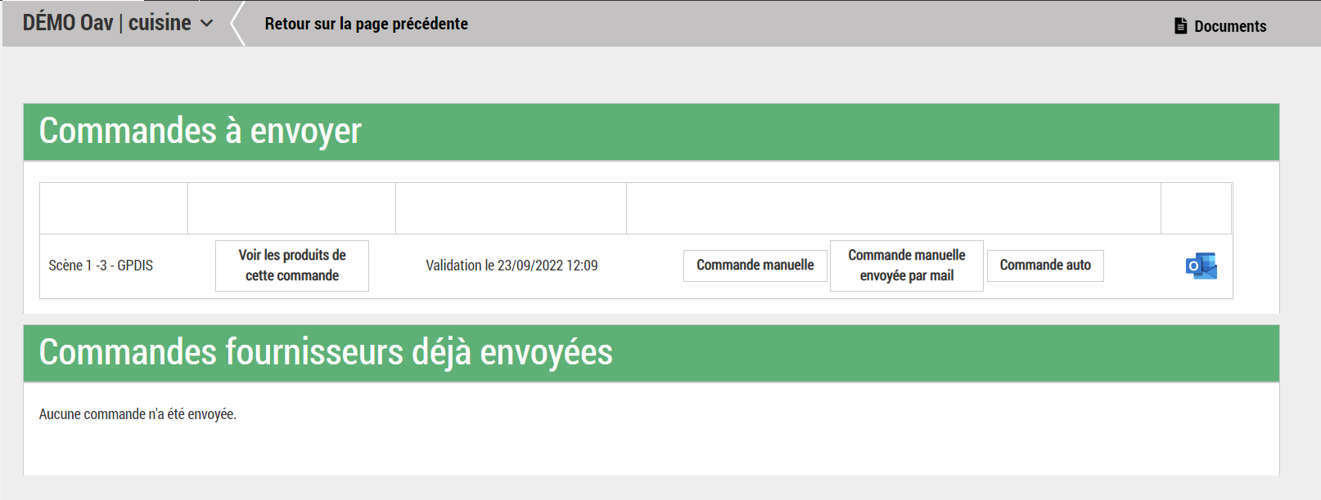Image resolution: width=1321 pixels, height=500 pixels.
Task: Click the Validation le 23/09/2022 12:09 text
Action: pos(512,266)
